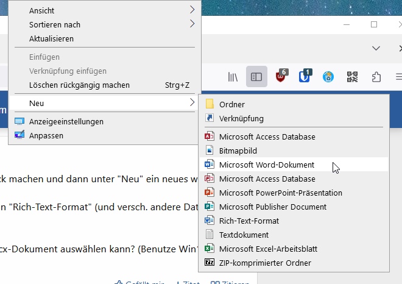Expand the list-all-tabs chevron
402x284 pixels.
click(376, 48)
